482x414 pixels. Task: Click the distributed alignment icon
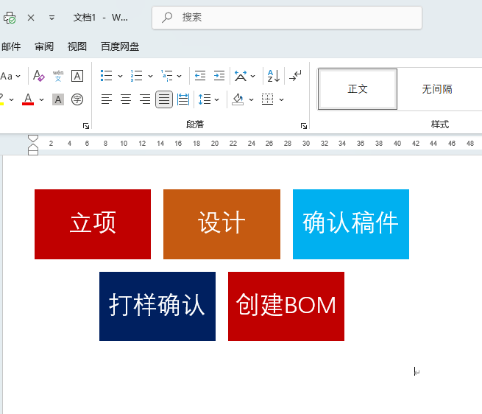(x=183, y=99)
